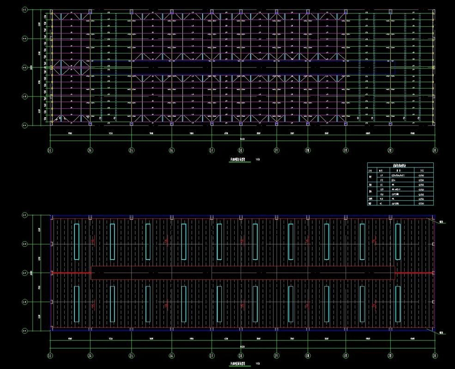Viewport: 455px width, 369px height.
Task: Click the drawing title beneath the lower plan
Action: [x=240, y=364]
